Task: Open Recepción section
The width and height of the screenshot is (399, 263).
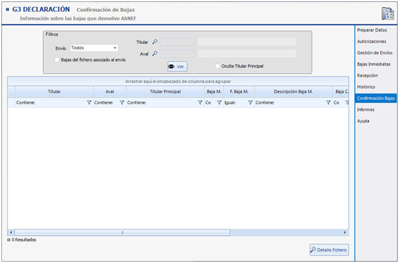Action: click(367, 75)
